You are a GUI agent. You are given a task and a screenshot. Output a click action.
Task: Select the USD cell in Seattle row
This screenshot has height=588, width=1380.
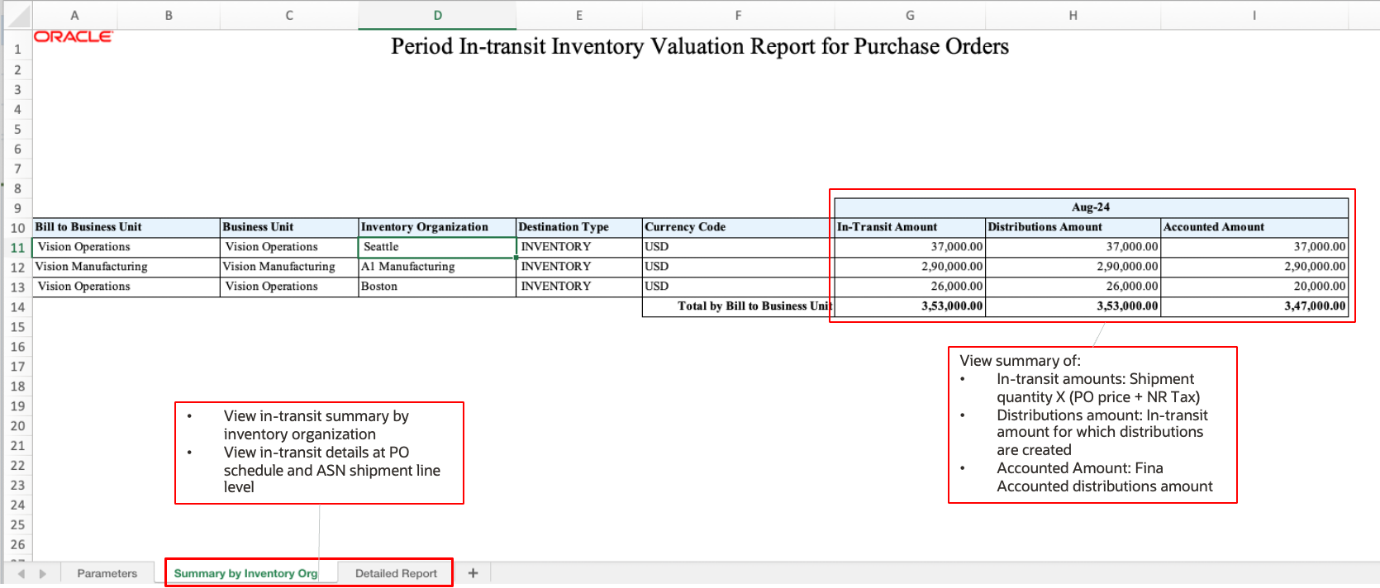[738, 247]
